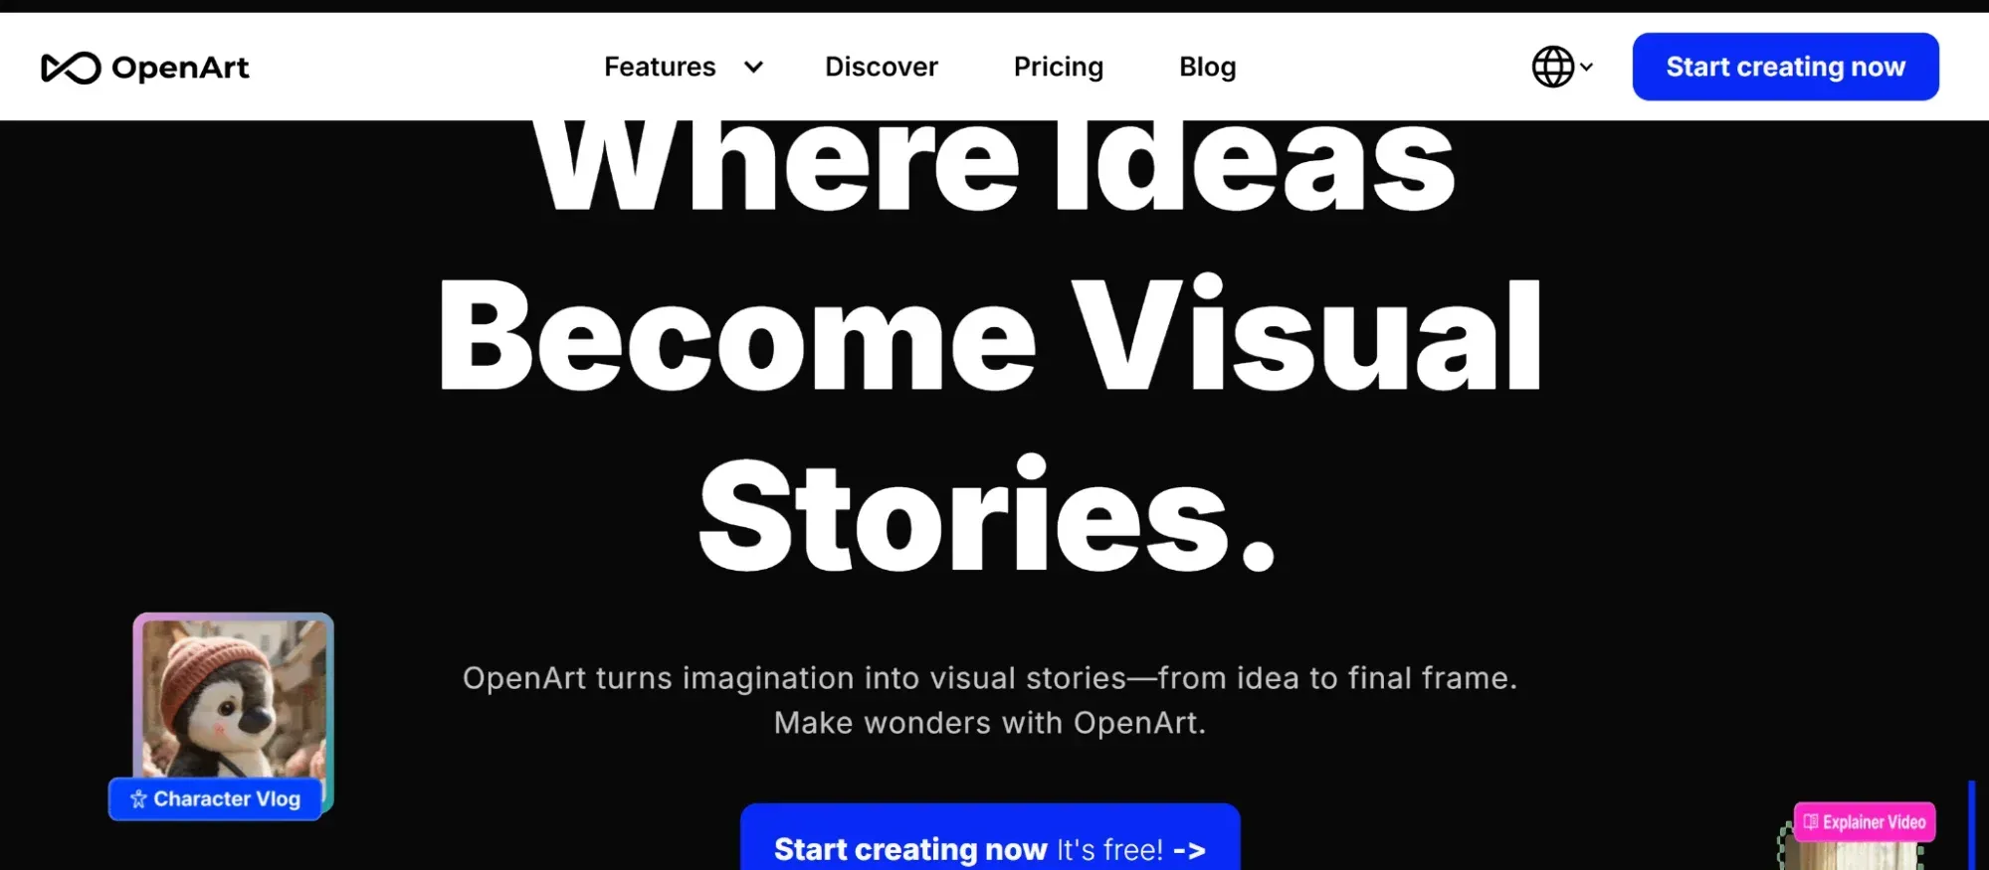Open the thumbnail under Explainer Video tag
The width and height of the screenshot is (1989, 870).
[1853, 855]
